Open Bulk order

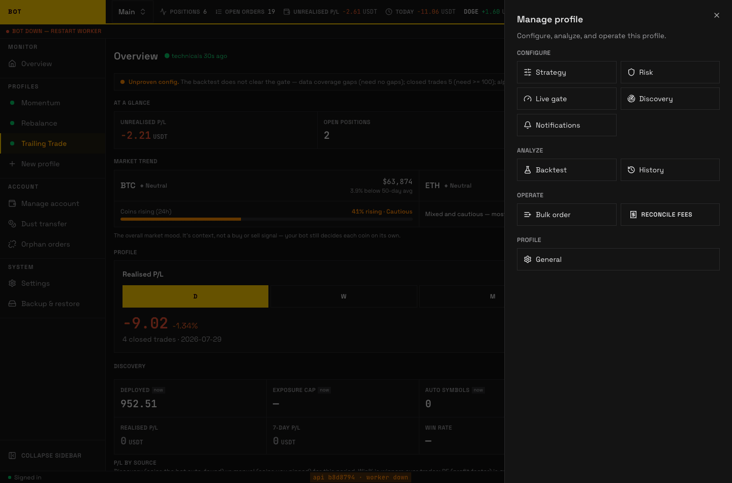point(566,215)
